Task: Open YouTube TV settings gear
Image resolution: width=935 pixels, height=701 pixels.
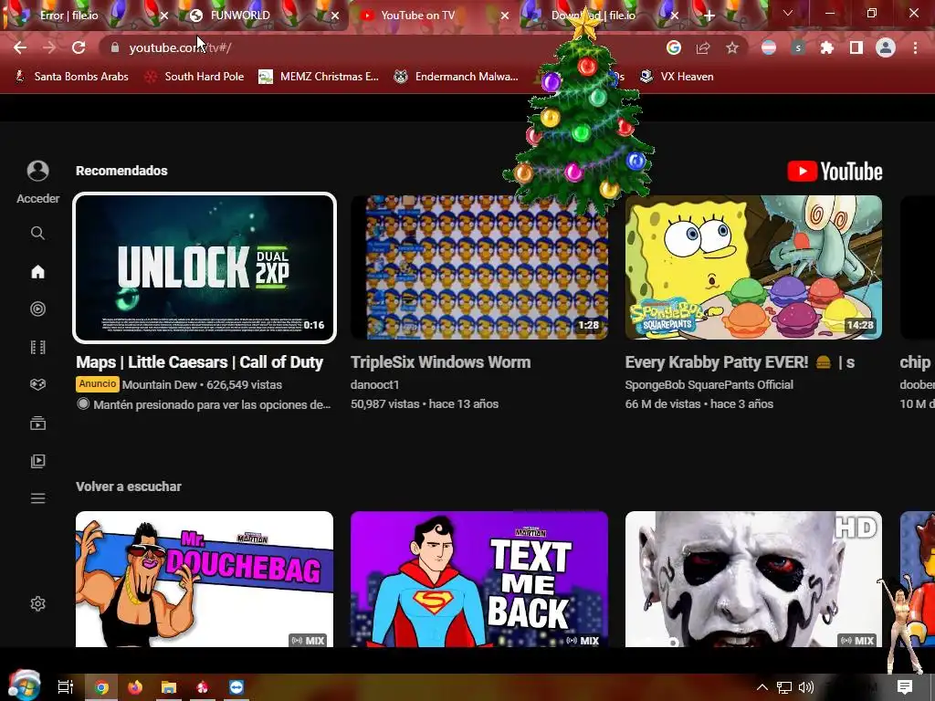Action: (37, 604)
